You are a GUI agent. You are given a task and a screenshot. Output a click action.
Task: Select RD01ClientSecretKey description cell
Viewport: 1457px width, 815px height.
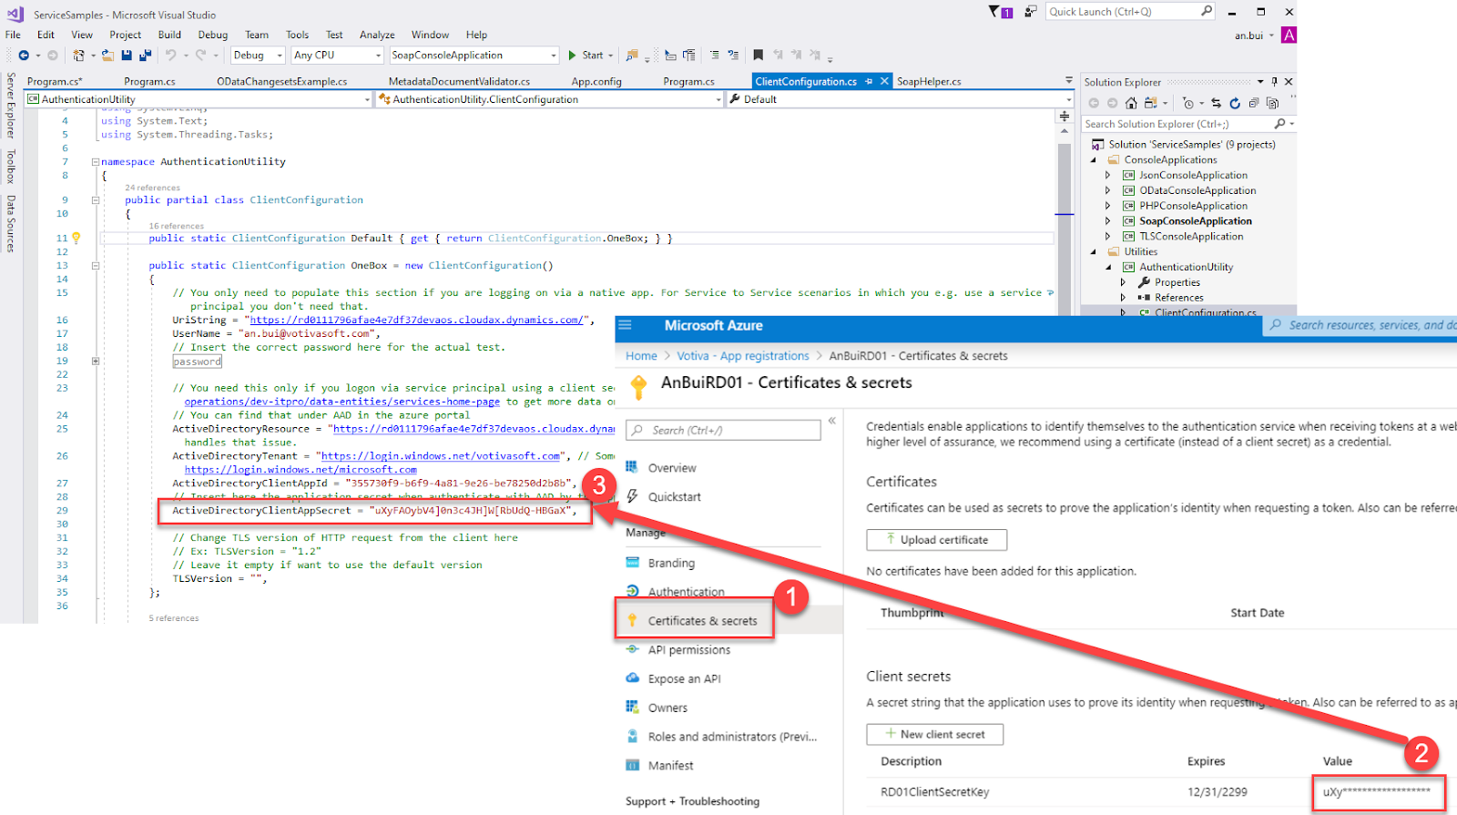pyautogui.click(x=934, y=792)
